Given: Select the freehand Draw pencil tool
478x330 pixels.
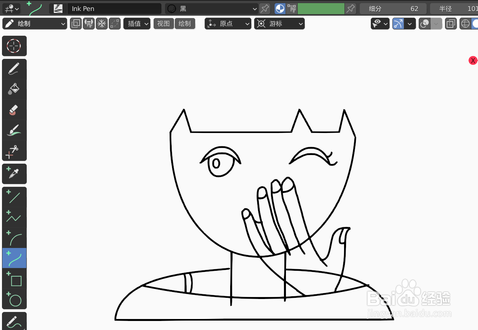Looking at the screenshot, I should 15,69.
